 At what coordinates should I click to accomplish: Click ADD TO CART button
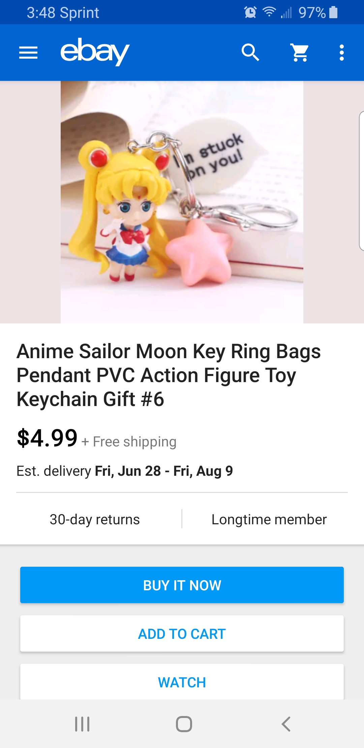click(x=182, y=633)
